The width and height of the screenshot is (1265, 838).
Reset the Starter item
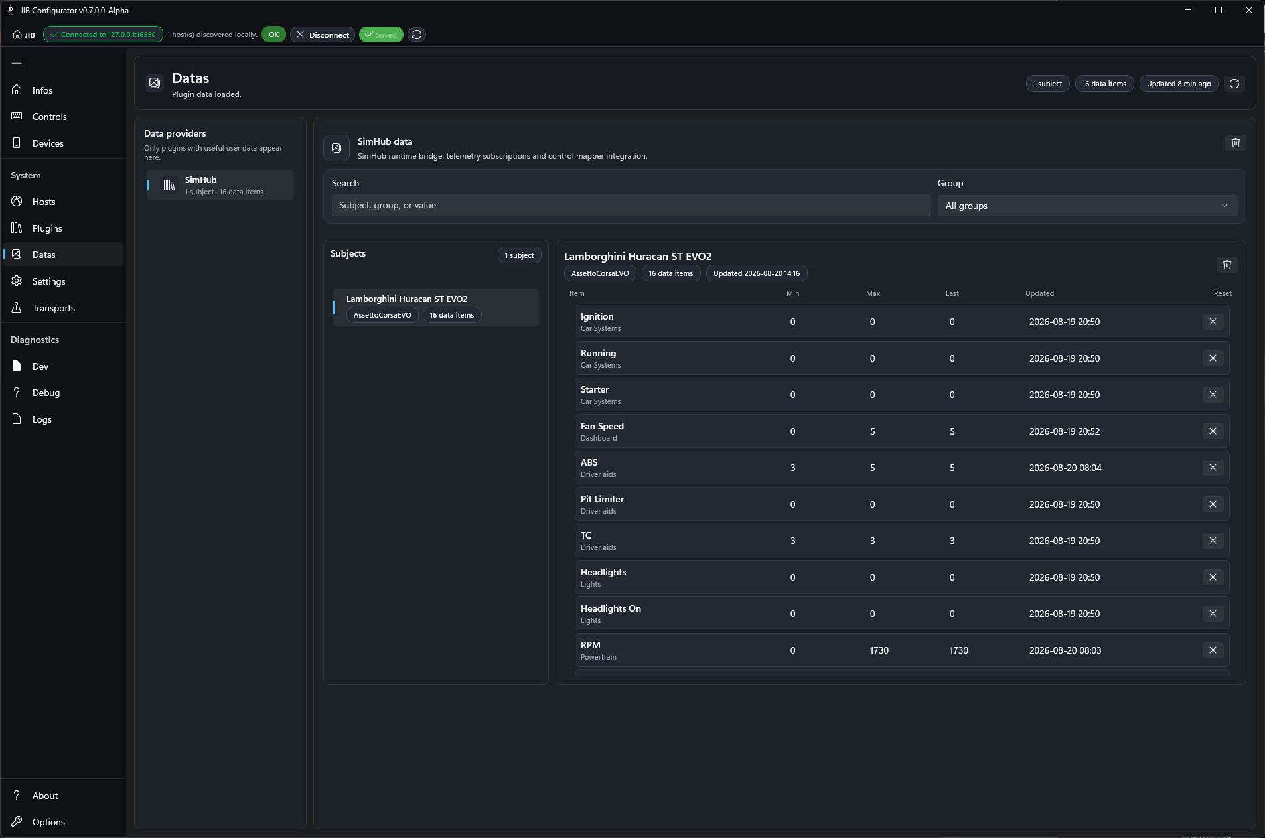pyautogui.click(x=1213, y=395)
